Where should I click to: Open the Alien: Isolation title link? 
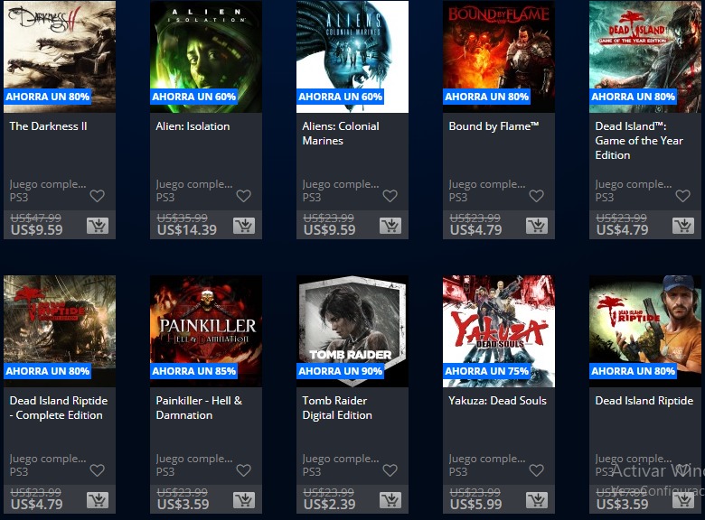[193, 126]
